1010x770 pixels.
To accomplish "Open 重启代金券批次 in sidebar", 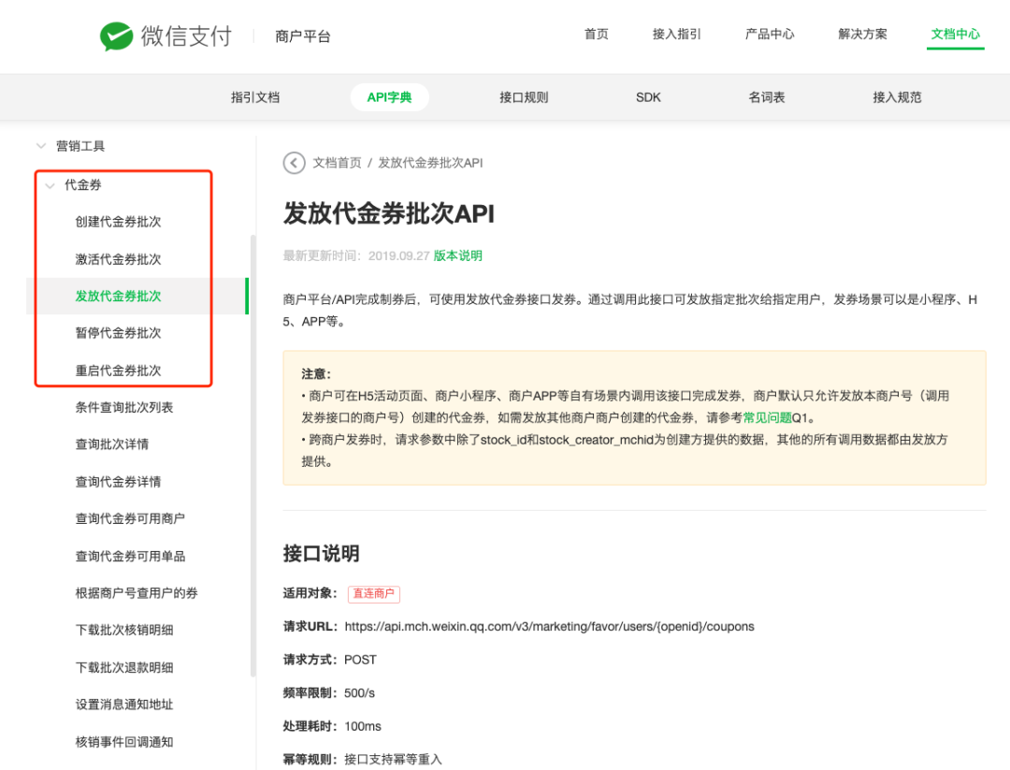I will (118, 370).
